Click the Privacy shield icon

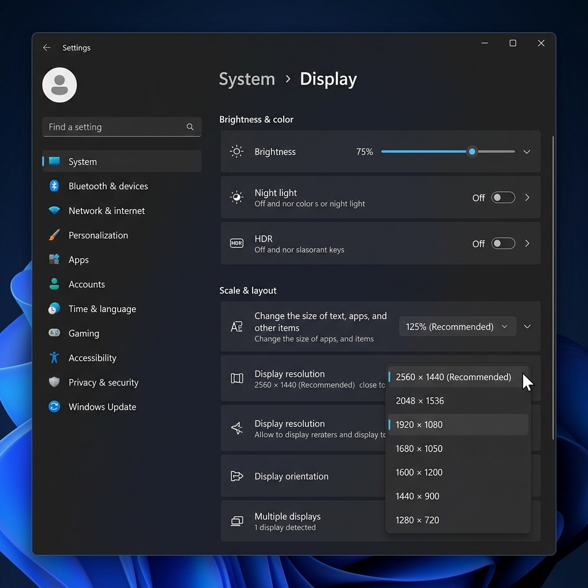[x=55, y=382]
